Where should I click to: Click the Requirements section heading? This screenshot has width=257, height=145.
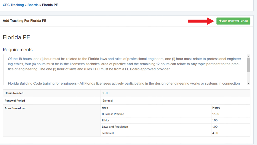coord(17,50)
